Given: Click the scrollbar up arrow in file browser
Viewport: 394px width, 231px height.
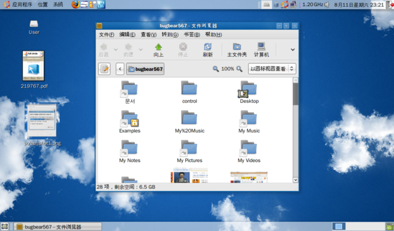Looking at the screenshot, I should (x=295, y=80).
